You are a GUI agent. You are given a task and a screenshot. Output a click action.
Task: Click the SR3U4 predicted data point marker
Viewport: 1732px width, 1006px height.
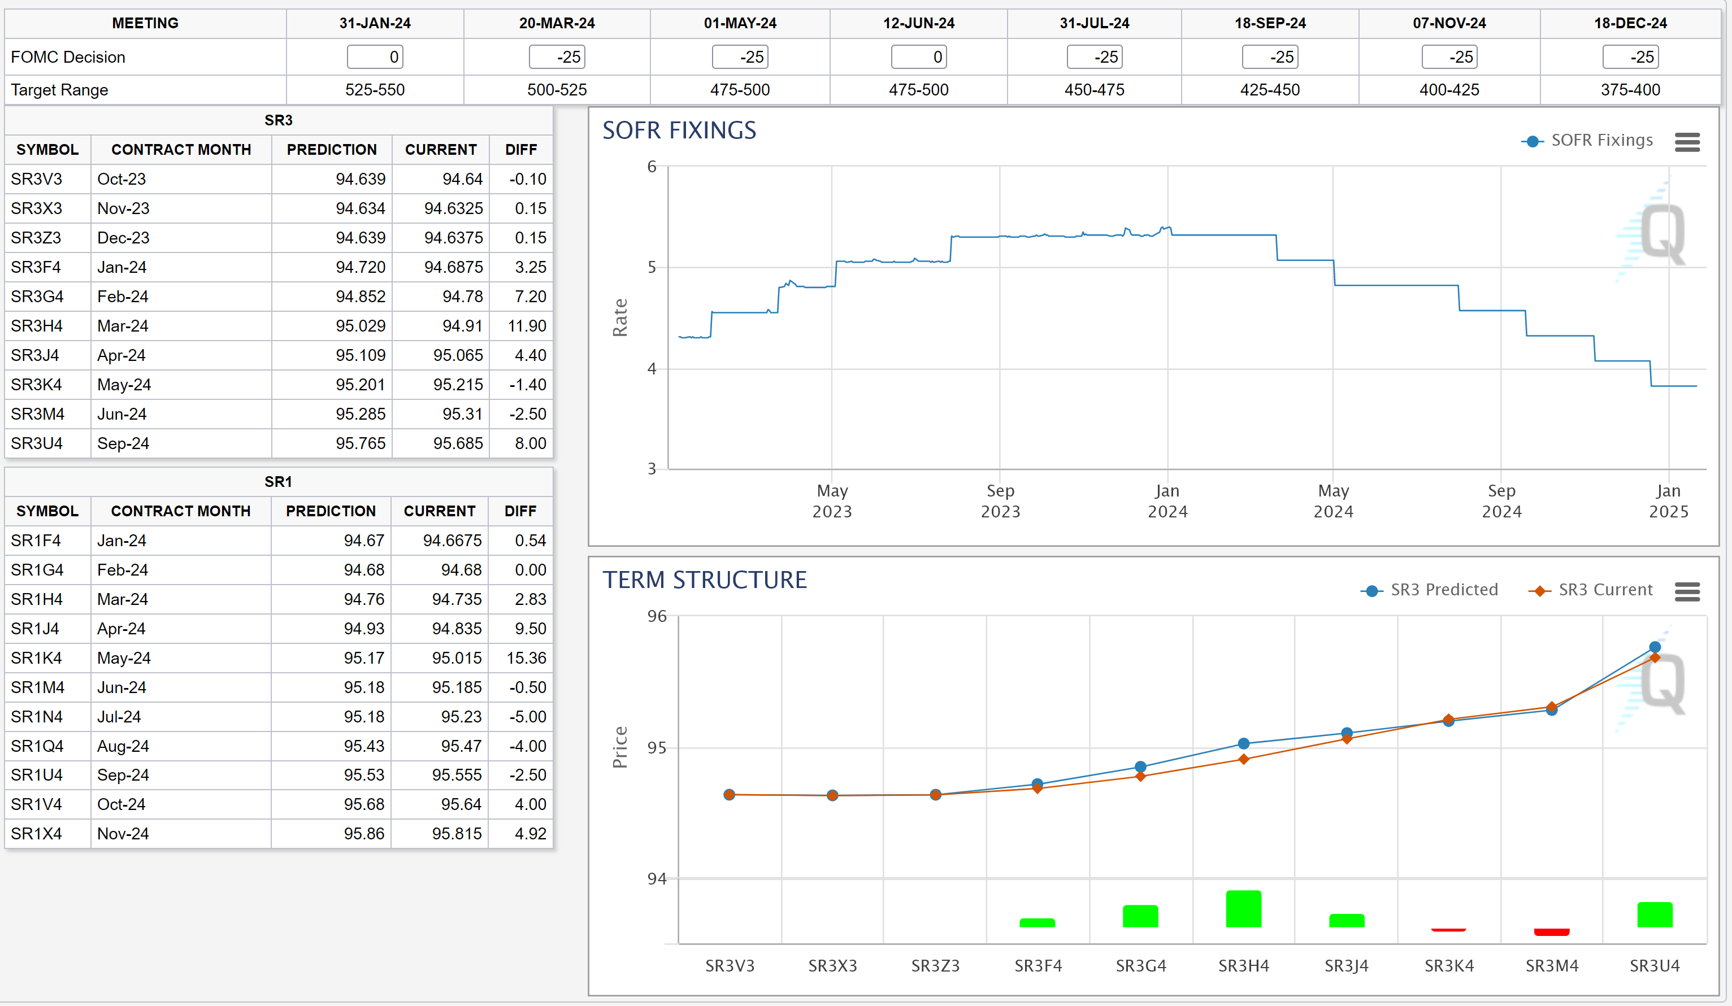(1655, 647)
